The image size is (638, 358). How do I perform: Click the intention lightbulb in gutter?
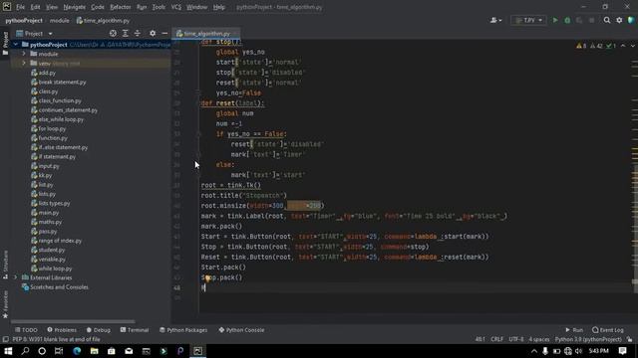coord(207,278)
